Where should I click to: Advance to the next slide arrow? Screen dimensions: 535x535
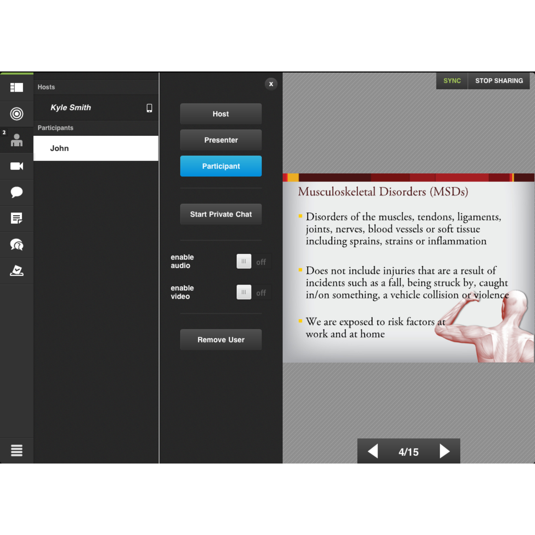point(444,451)
